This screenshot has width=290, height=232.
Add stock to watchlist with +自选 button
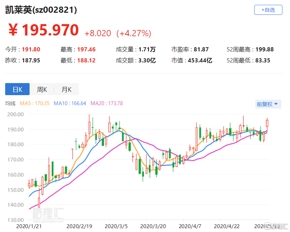click(268, 10)
